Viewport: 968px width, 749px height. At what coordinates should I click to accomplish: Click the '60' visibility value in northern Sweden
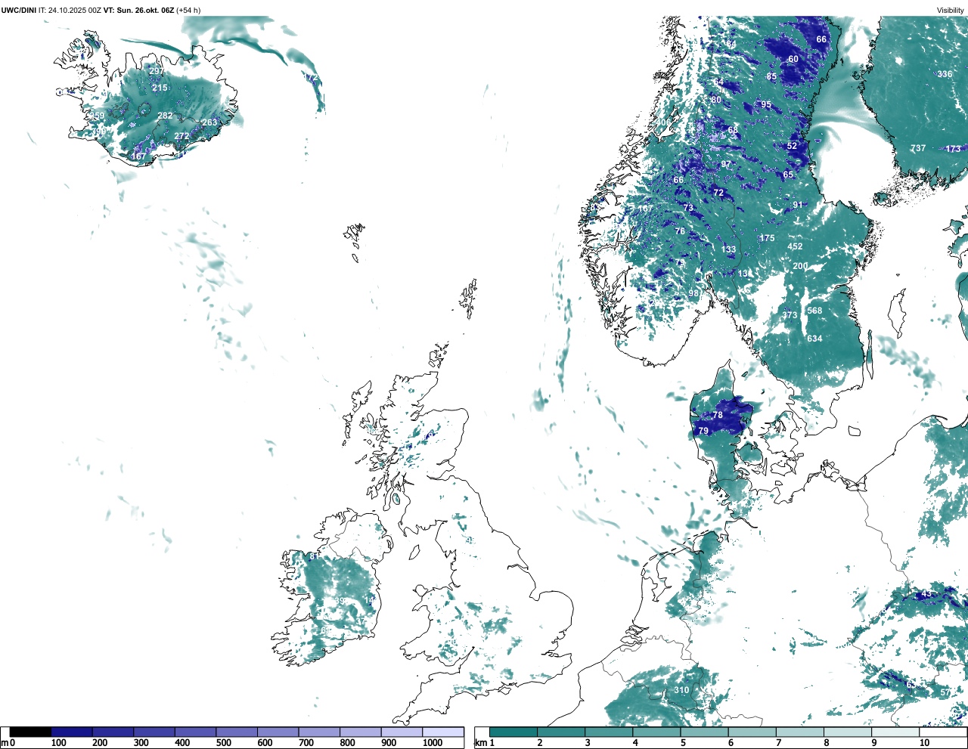tap(793, 59)
